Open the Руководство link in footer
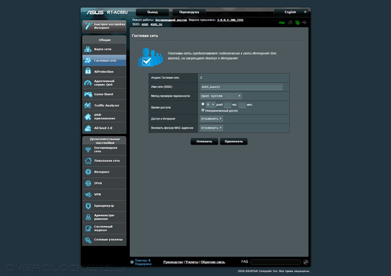This screenshot has width=391, height=276. click(173, 262)
